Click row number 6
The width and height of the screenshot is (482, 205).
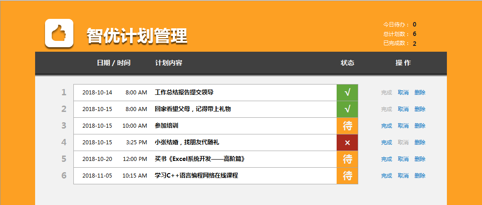[x=64, y=175]
